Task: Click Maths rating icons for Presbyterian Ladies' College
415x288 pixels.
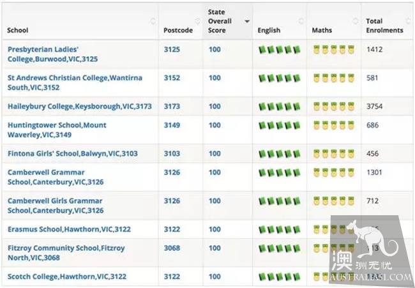Action: tap(334, 50)
